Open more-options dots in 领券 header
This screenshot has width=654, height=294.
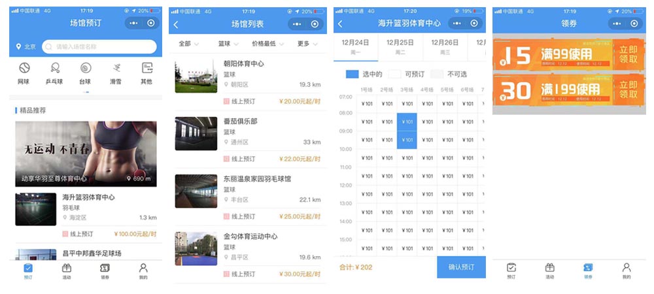click(x=617, y=24)
